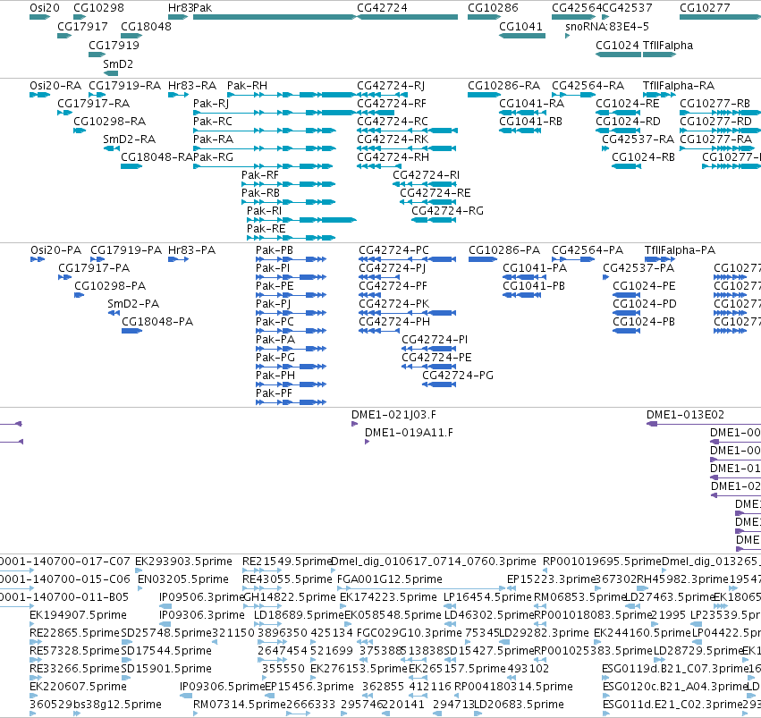Select the Osi20 gene feature
The height and width of the screenshot is (718, 761).
(x=39, y=17)
